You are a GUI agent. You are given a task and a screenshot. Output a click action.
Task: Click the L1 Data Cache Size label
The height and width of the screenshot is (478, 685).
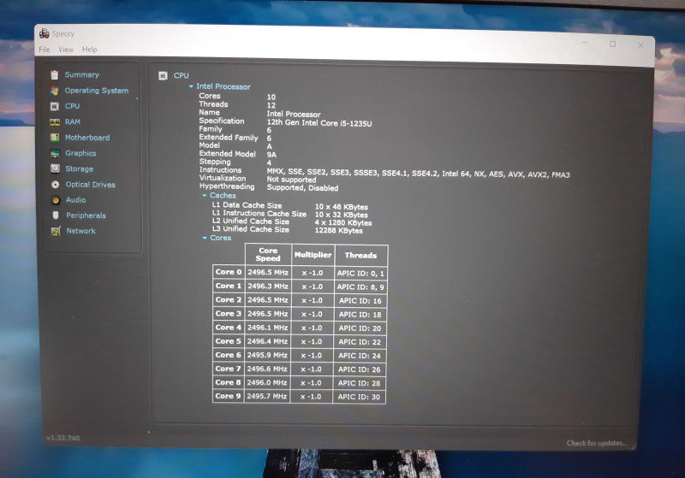(x=247, y=205)
